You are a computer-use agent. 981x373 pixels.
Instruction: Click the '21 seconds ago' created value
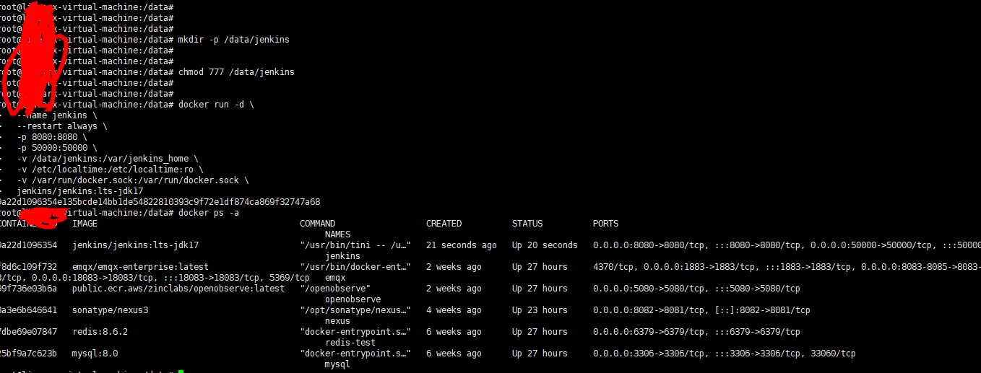pos(462,245)
